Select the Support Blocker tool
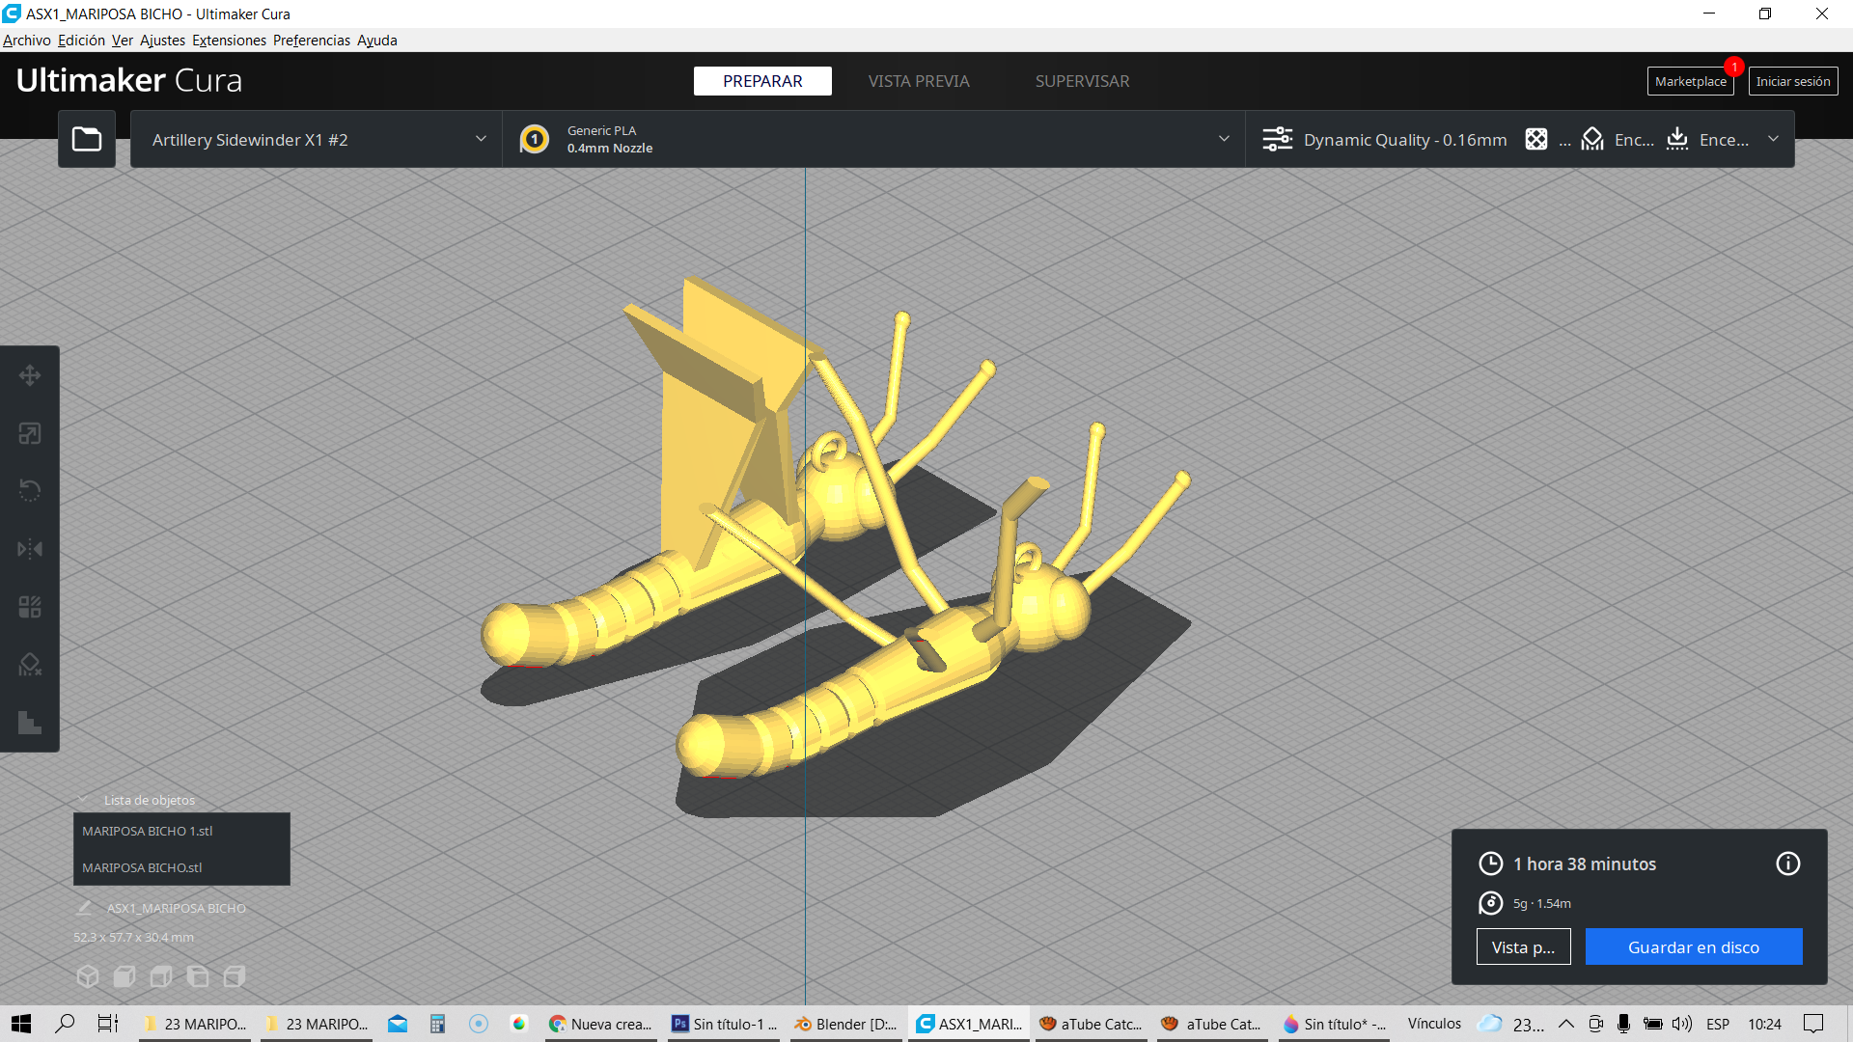Viewport: 1853px width, 1042px height. [30, 665]
